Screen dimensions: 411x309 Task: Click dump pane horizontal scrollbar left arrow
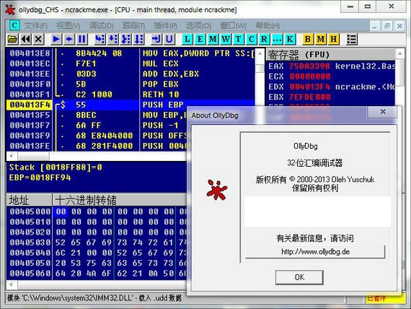click(11, 284)
